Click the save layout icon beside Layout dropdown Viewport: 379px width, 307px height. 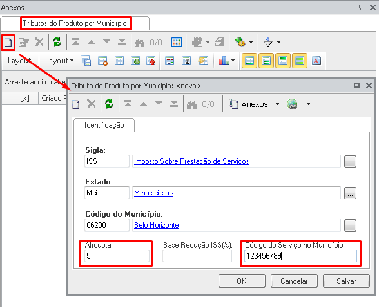pos(86,61)
